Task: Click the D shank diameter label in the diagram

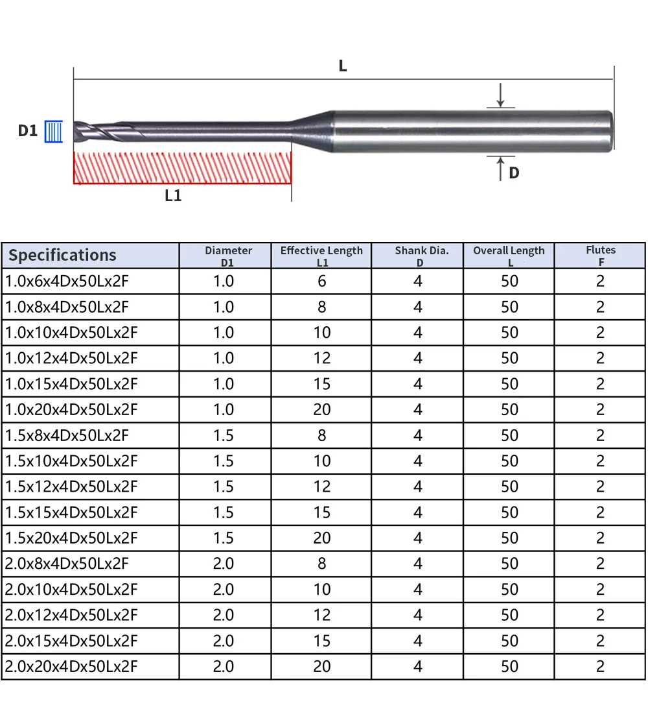Action: click(515, 173)
